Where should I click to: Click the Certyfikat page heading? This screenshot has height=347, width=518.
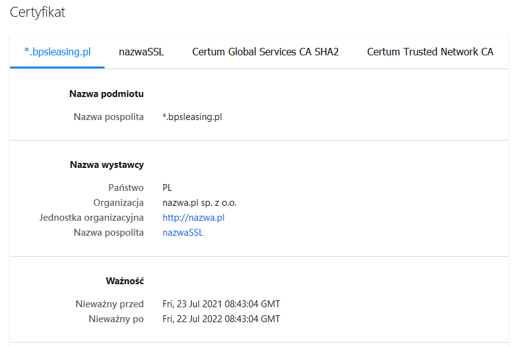pyautogui.click(x=37, y=12)
